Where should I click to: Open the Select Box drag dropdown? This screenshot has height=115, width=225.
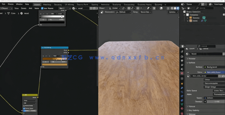point(146,12)
